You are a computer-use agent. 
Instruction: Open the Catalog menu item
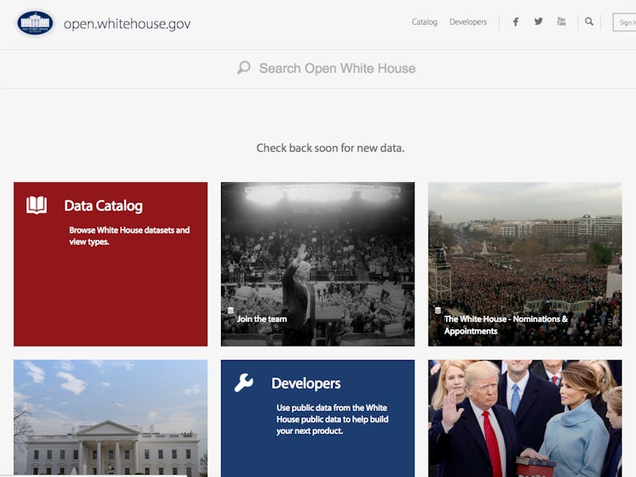point(425,22)
